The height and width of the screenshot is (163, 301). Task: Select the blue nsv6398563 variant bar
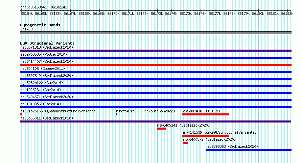click(x=249, y=150)
